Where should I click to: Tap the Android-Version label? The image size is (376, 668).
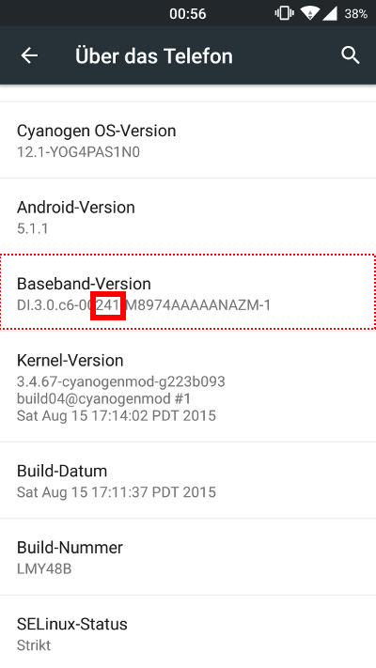coord(76,207)
